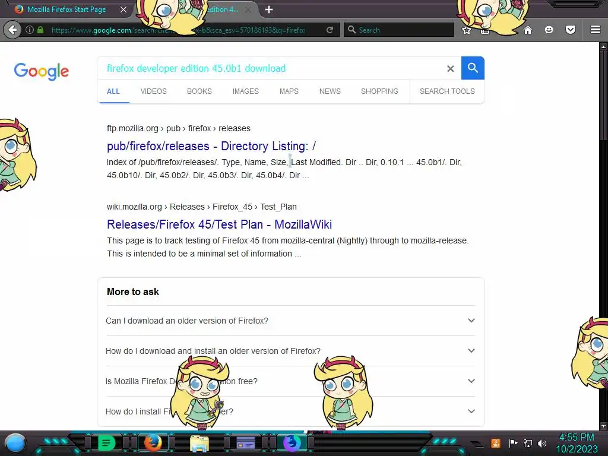The image size is (608, 456).
Task: Open File Explorer from the taskbar
Action: click(x=199, y=443)
